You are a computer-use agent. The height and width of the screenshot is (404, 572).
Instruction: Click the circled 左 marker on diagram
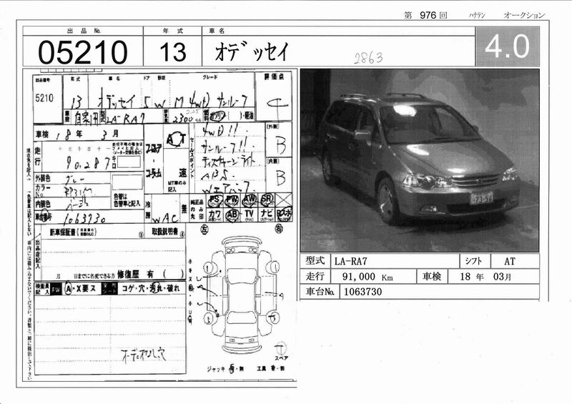click(204, 230)
